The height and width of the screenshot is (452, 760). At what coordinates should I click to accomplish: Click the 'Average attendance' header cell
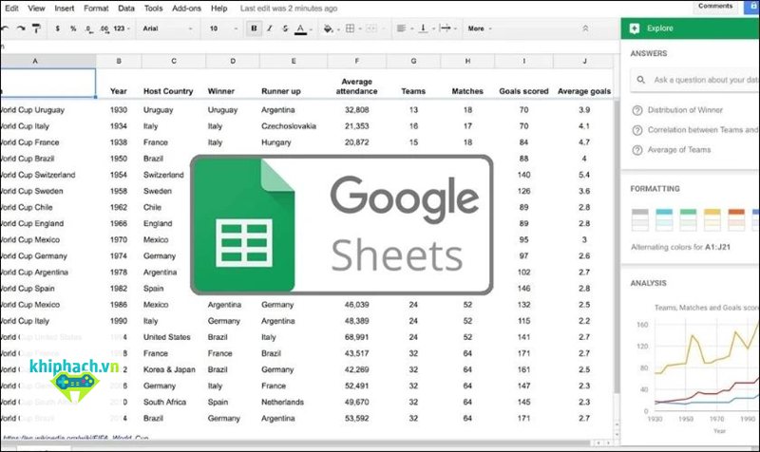tap(357, 86)
